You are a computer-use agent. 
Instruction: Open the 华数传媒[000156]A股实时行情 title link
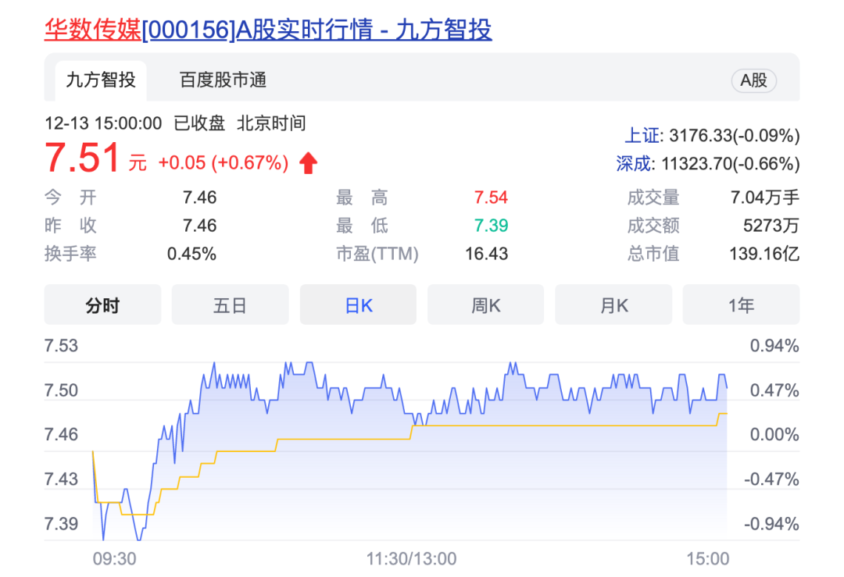(268, 30)
